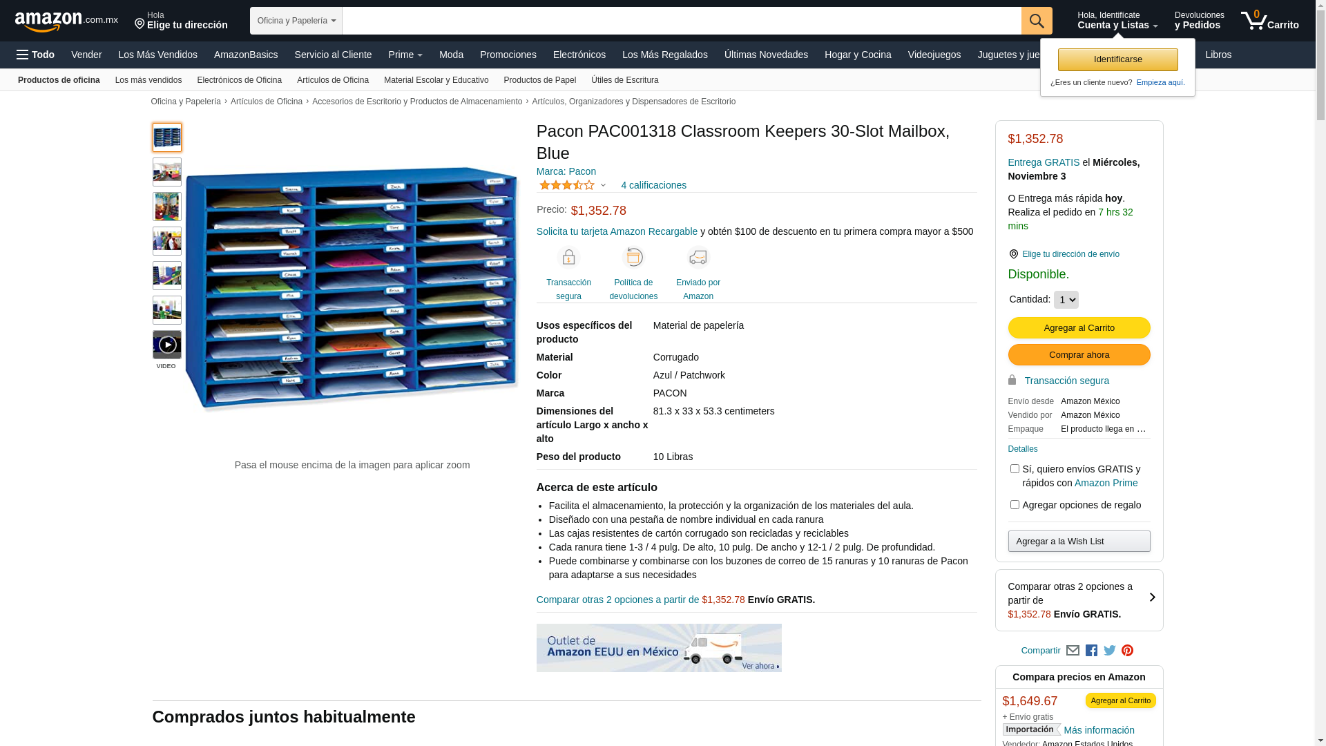Open Videojuegos nav menu item

(934, 55)
